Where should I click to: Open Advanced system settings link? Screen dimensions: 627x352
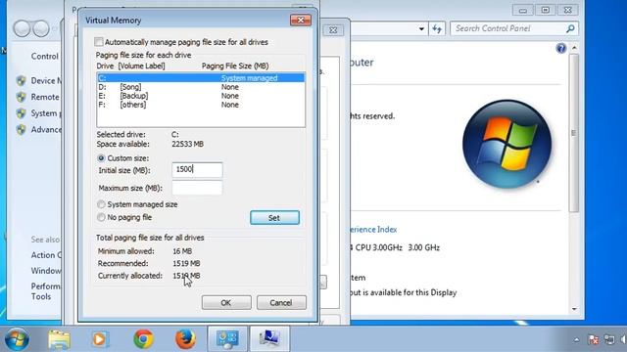coord(46,130)
